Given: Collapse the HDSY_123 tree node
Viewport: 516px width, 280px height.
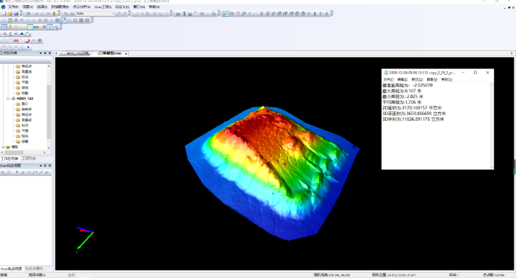Looking at the screenshot, I should click(8, 98).
